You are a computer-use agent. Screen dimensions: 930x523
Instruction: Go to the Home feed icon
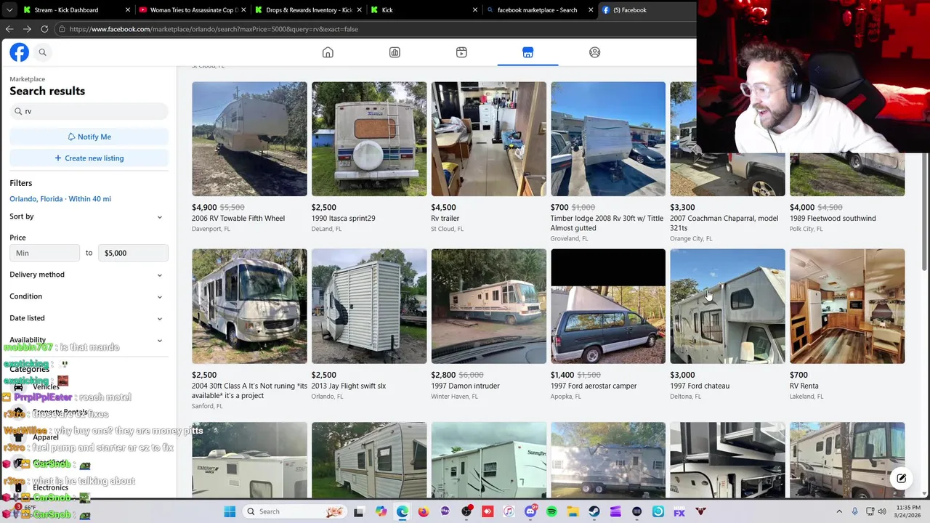click(328, 52)
